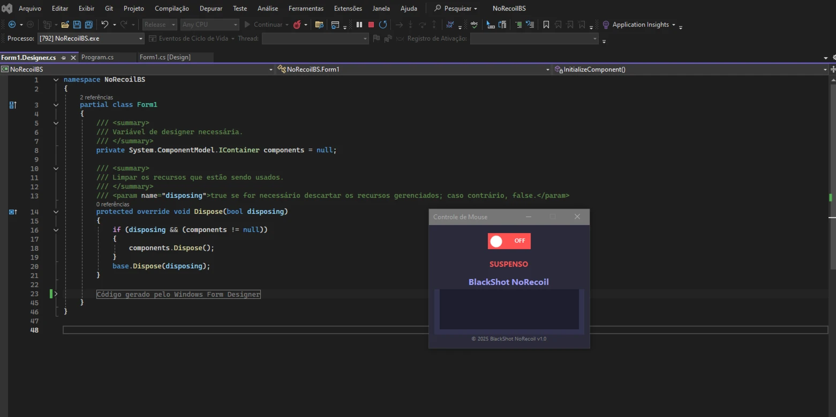
Task: Open the Ferramentas menu
Action: coord(306,9)
